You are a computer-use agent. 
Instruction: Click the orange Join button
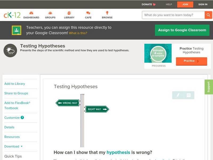185,5
